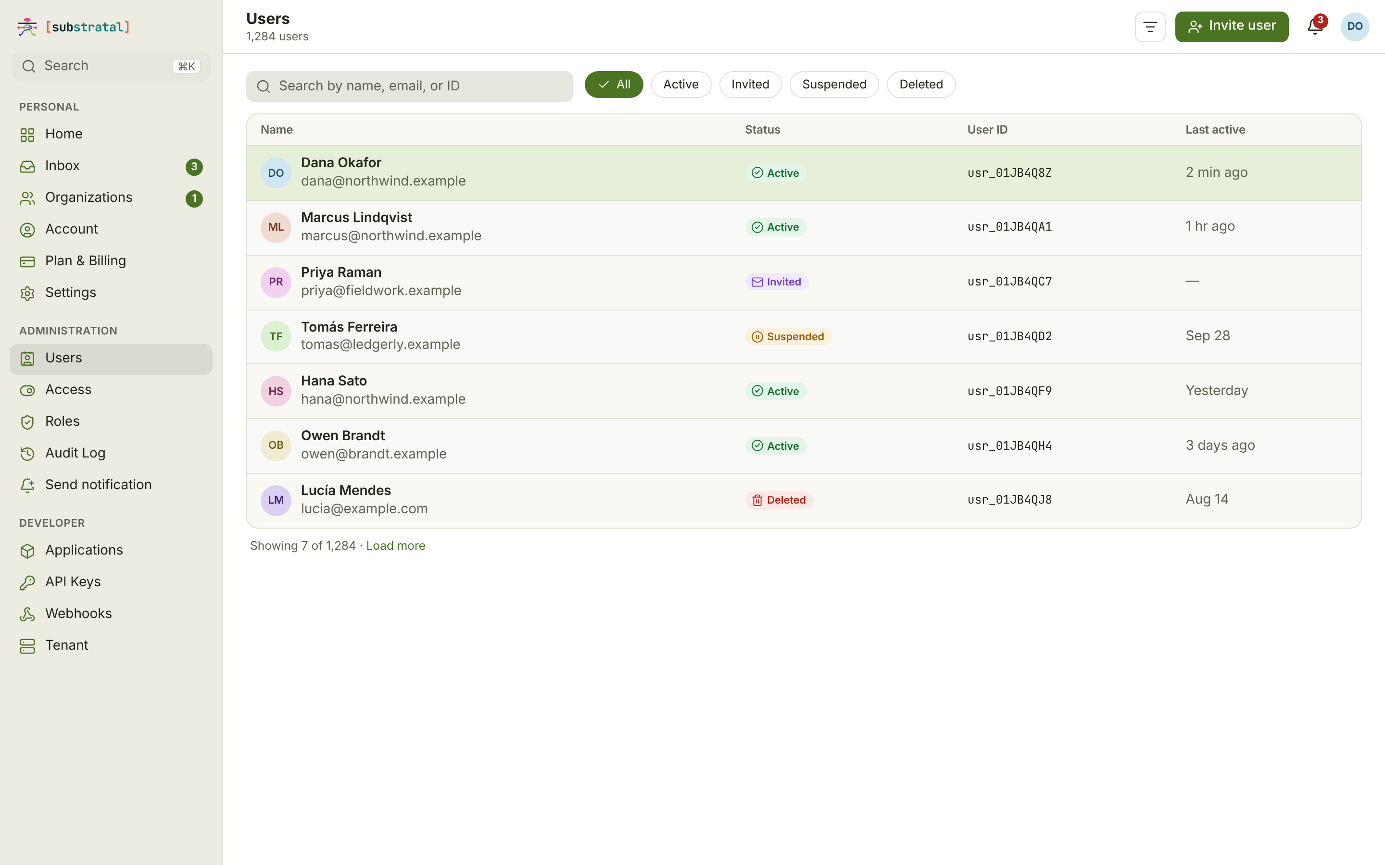Image resolution: width=1385 pixels, height=865 pixels.
Task: Click the substratal logo
Action: [74, 27]
